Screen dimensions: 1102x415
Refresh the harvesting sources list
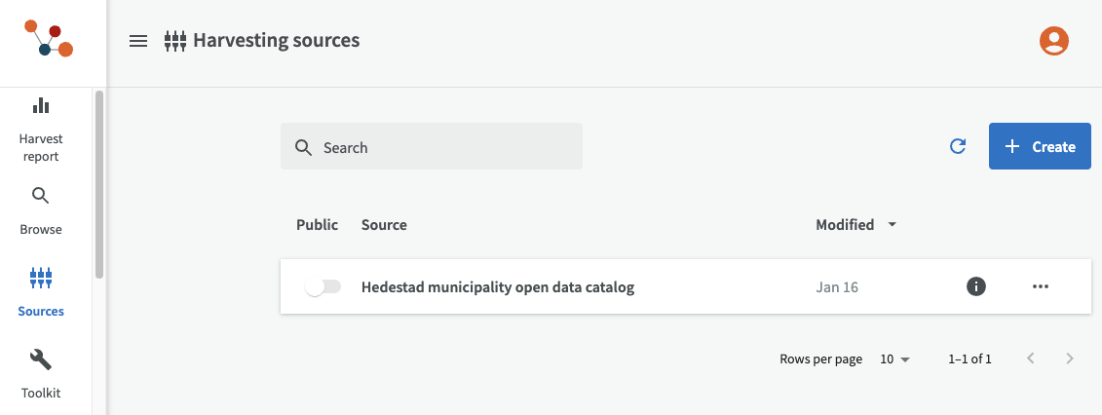coord(958,146)
